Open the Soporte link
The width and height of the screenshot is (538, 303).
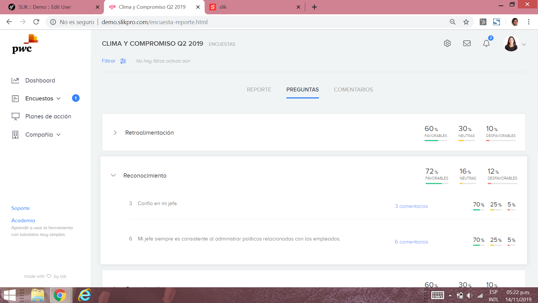[x=20, y=208]
